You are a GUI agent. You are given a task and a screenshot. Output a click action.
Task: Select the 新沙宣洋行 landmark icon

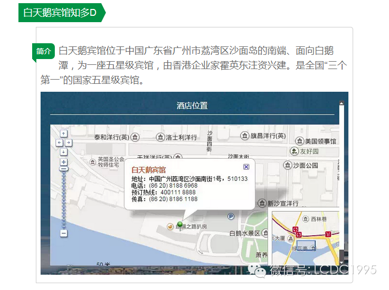[x=262, y=203]
